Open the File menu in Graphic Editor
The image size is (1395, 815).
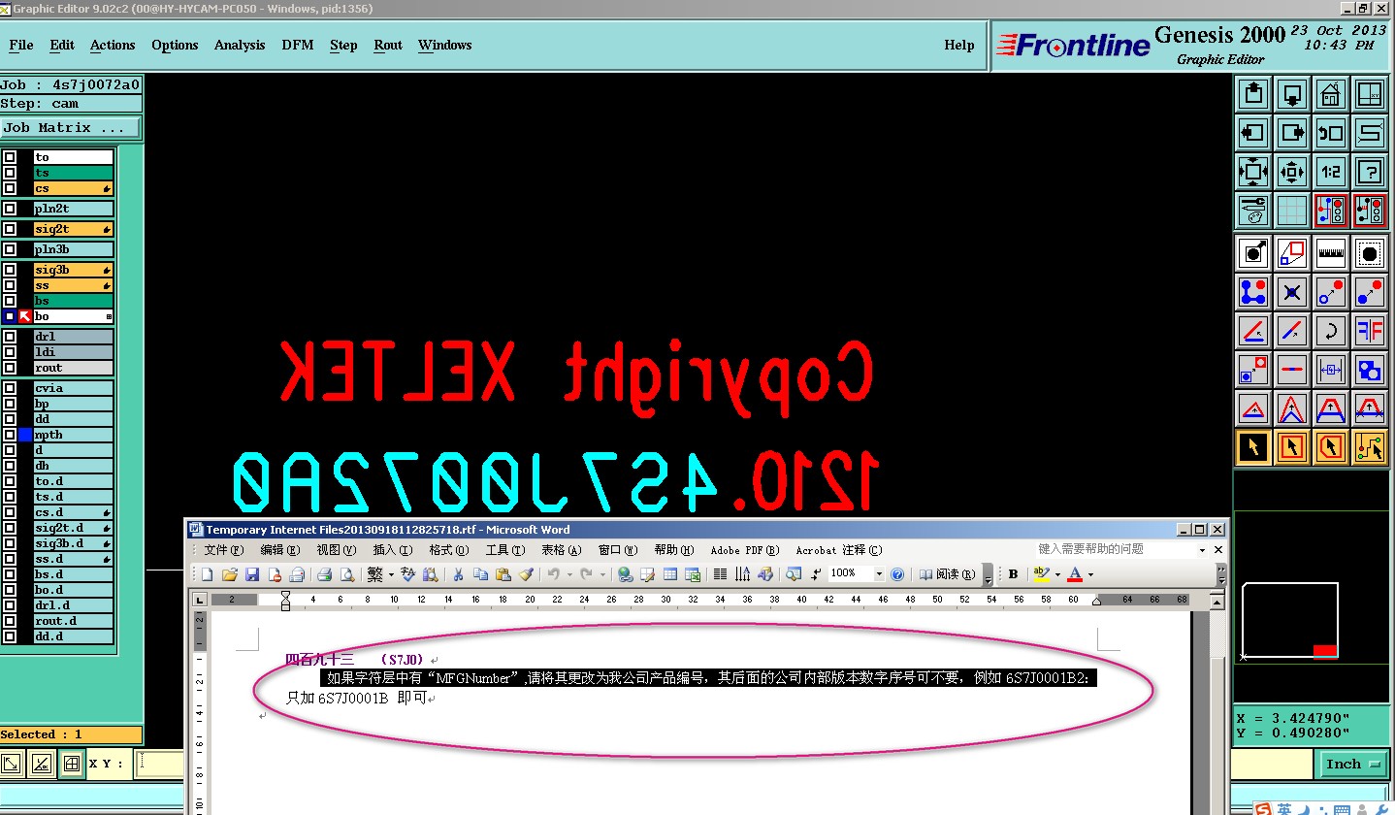21,45
